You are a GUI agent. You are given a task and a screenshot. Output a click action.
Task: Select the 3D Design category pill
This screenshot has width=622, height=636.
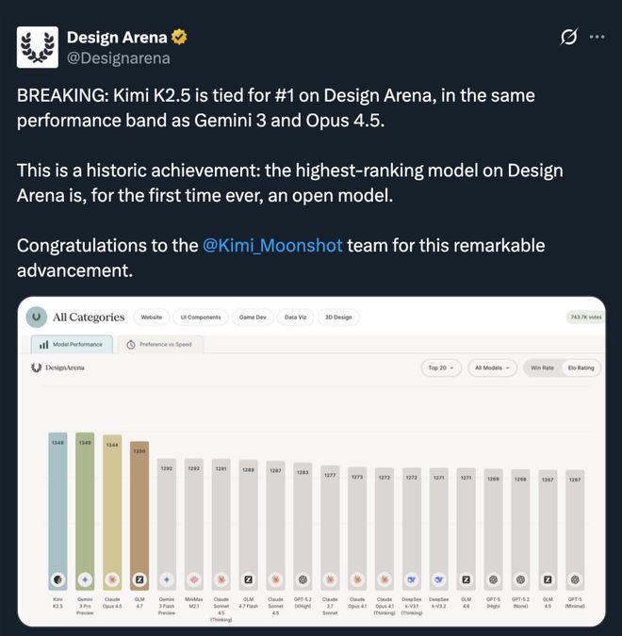[x=336, y=318]
